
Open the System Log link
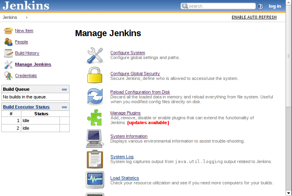tap(122, 157)
